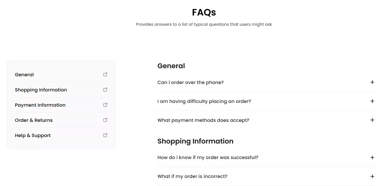Expand 'What payment methods does accept?'
This screenshot has width=382, height=186.
203,120
